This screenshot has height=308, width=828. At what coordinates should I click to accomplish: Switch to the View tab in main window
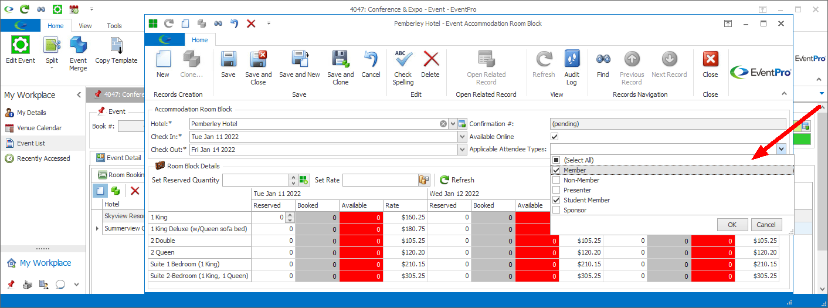point(85,26)
